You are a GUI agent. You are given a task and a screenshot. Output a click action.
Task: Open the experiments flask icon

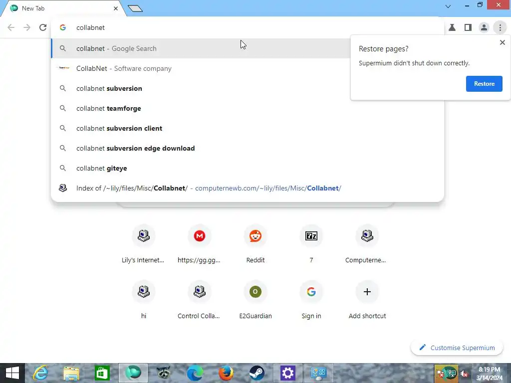click(452, 27)
